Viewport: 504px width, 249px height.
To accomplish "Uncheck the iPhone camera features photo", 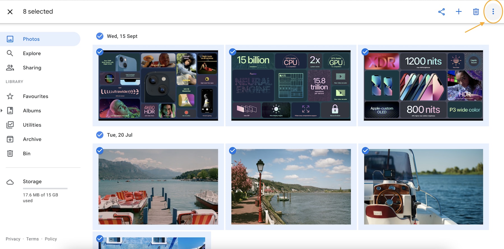I will coord(100,52).
